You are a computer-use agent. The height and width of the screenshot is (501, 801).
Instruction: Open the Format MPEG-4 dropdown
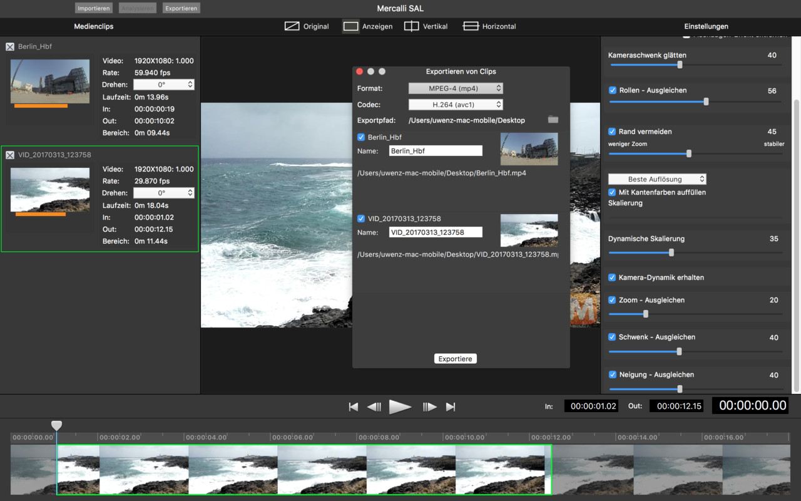[456, 88]
